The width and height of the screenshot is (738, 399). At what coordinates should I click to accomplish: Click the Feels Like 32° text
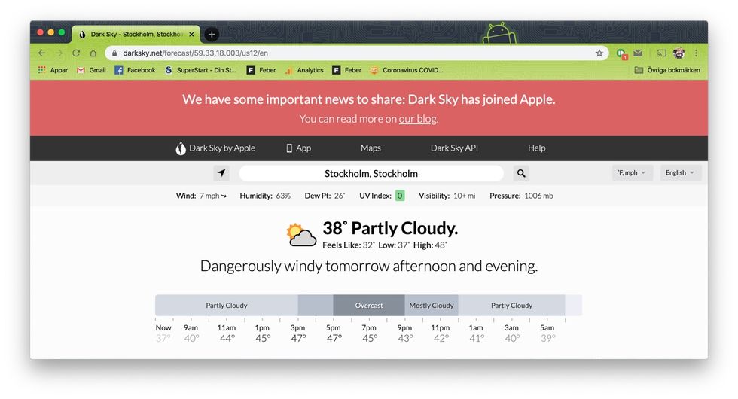click(349, 245)
